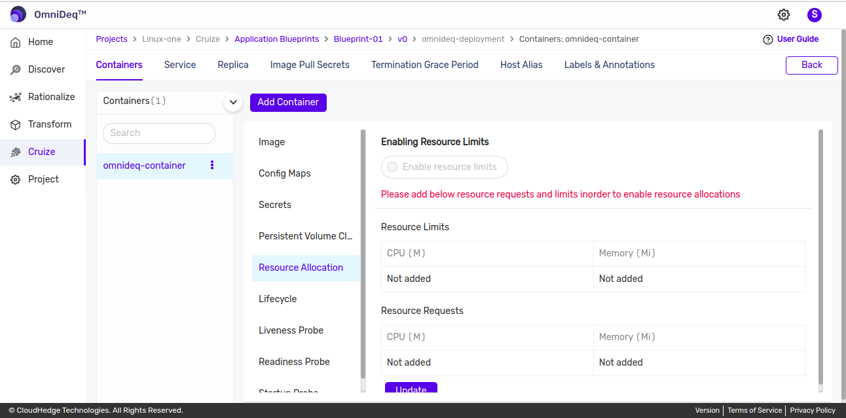Open Discover from the sidebar
The height and width of the screenshot is (418, 846).
click(x=46, y=69)
